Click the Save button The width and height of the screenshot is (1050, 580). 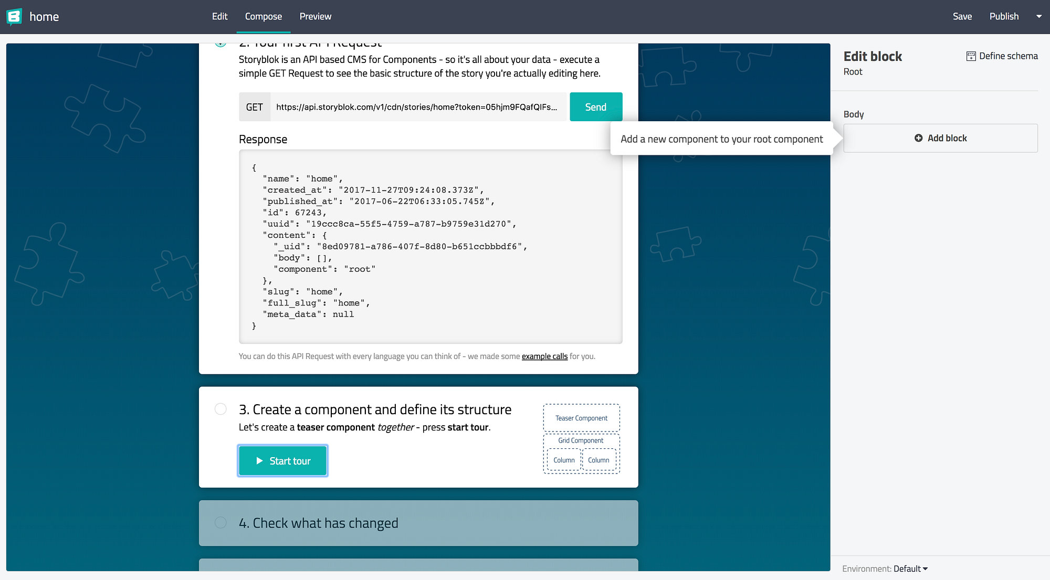point(962,16)
